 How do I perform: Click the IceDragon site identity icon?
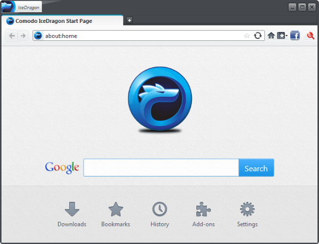coord(38,36)
